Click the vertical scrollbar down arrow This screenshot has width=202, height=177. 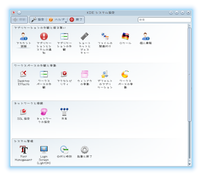click(x=189, y=164)
